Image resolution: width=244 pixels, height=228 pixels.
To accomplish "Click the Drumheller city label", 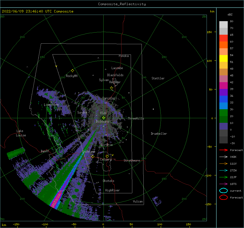I will 159,134.
